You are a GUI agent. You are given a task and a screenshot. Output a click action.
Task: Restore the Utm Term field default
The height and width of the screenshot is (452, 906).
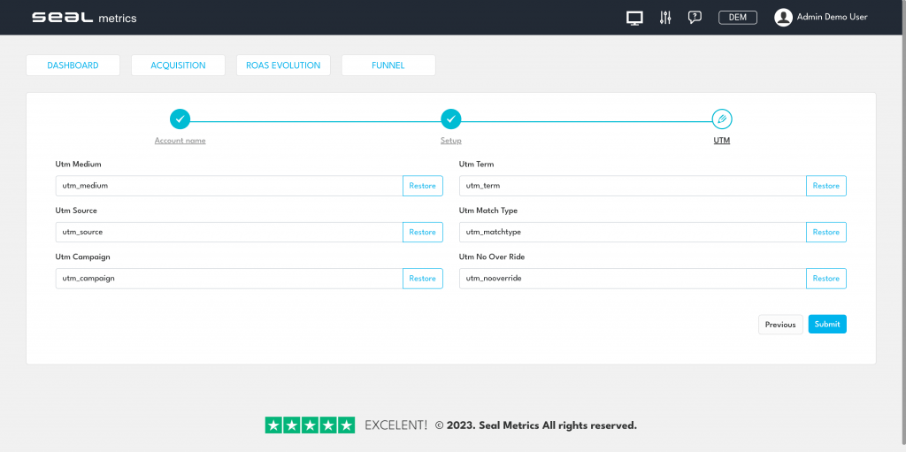[825, 186]
